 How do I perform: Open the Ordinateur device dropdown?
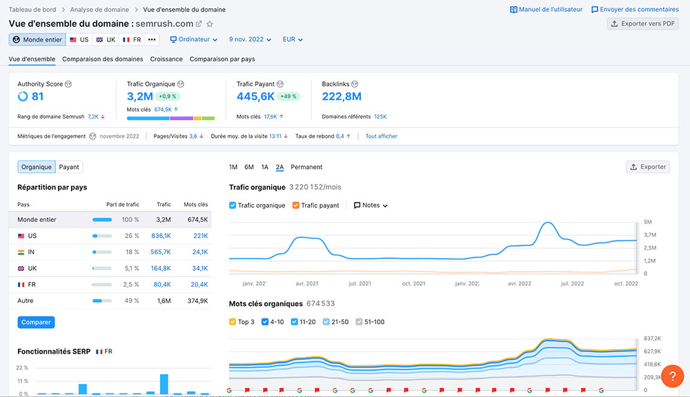click(194, 39)
